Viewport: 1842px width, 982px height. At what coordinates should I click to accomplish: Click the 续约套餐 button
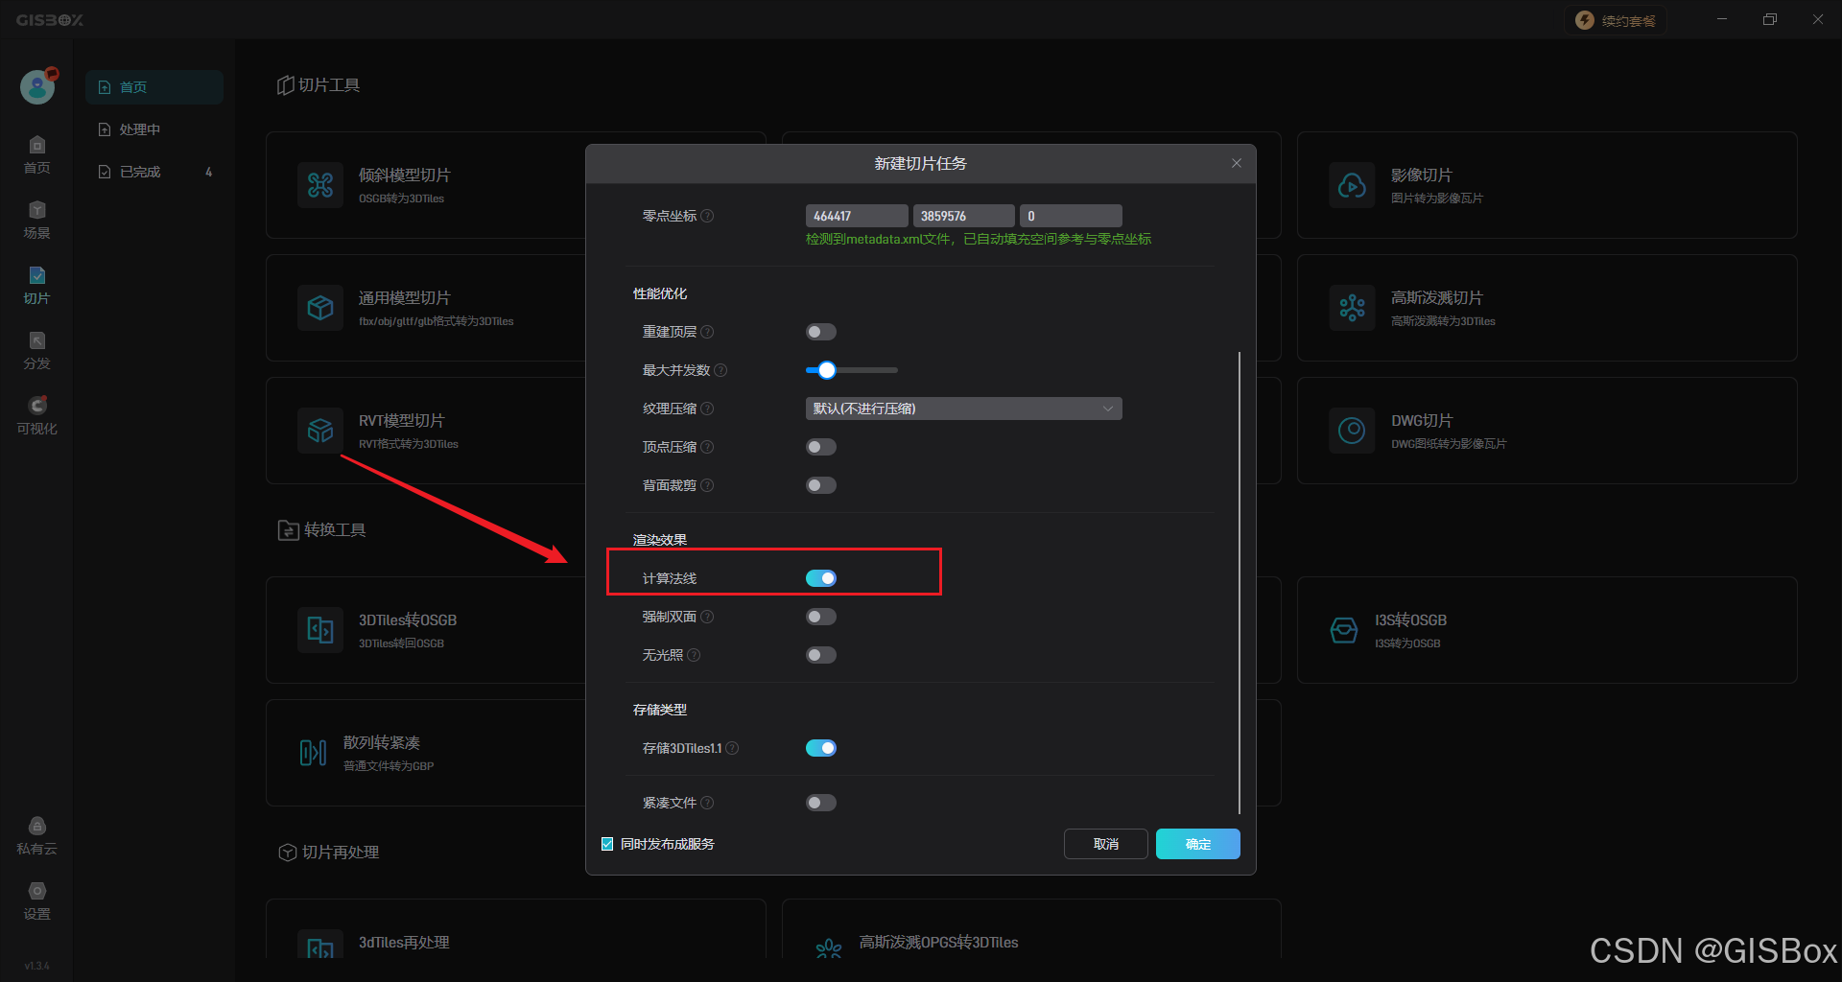coord(1616,20)
